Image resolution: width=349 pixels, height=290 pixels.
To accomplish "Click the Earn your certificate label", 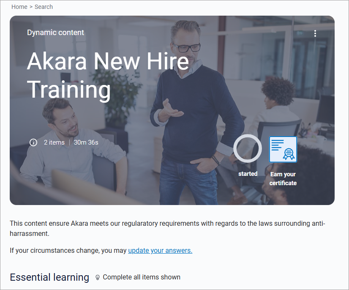I will coord(283,179).
